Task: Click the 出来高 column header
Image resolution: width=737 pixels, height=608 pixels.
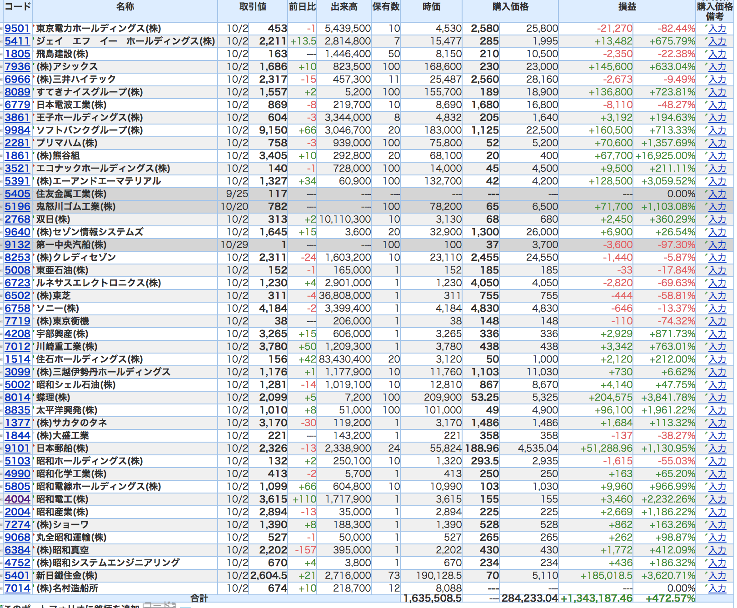Action: tap(344, 6)
